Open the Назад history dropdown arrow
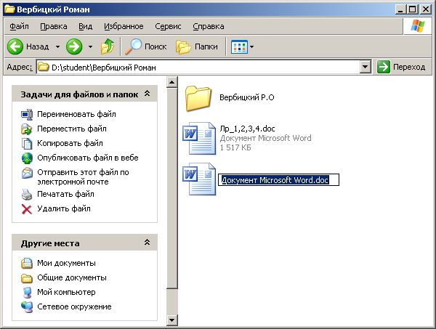 [x=57, y=46]
